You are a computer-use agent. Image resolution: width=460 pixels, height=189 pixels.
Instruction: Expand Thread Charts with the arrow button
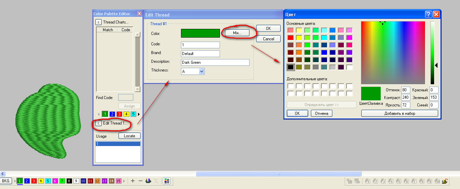click(98, 22)
